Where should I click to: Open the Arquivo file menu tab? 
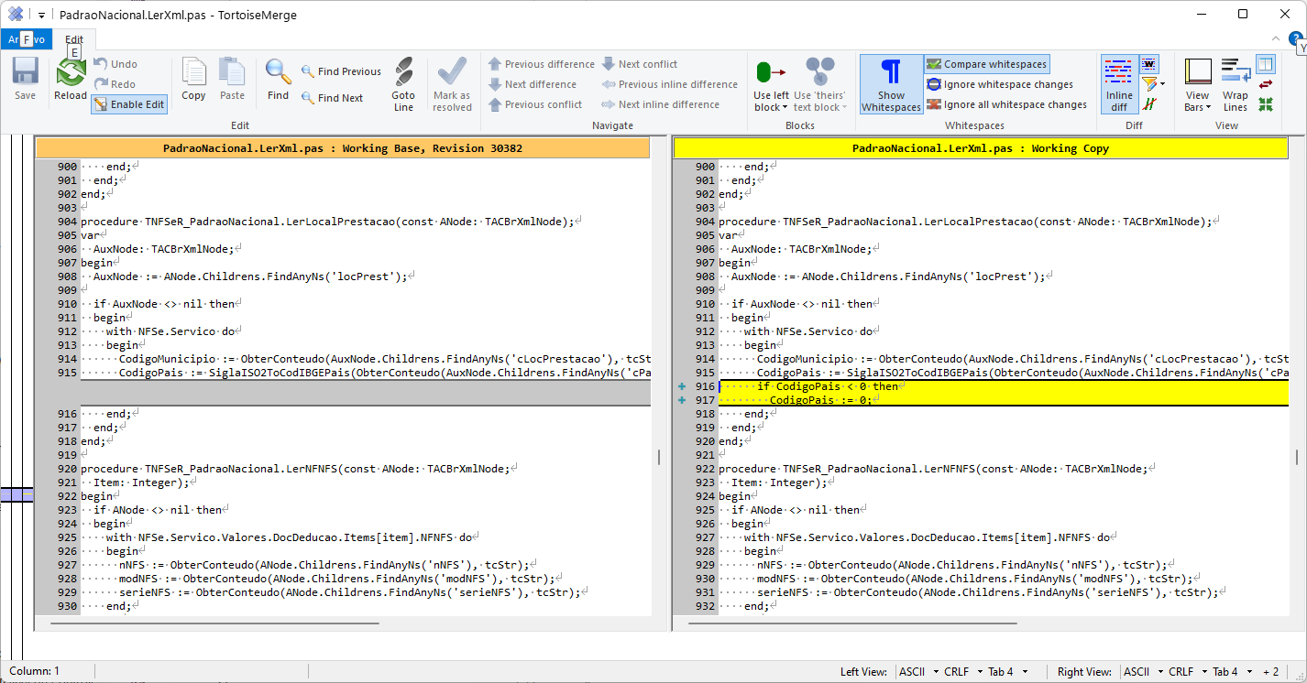click(x=27, y=39)
